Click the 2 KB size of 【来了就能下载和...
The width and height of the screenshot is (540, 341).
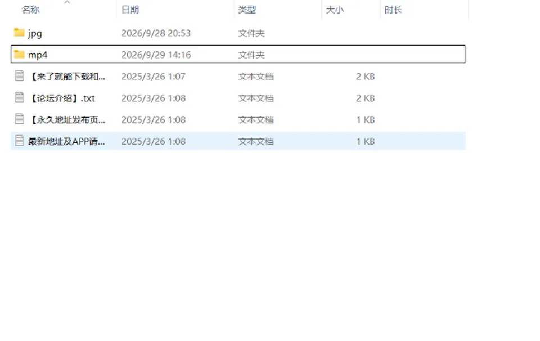366,77
